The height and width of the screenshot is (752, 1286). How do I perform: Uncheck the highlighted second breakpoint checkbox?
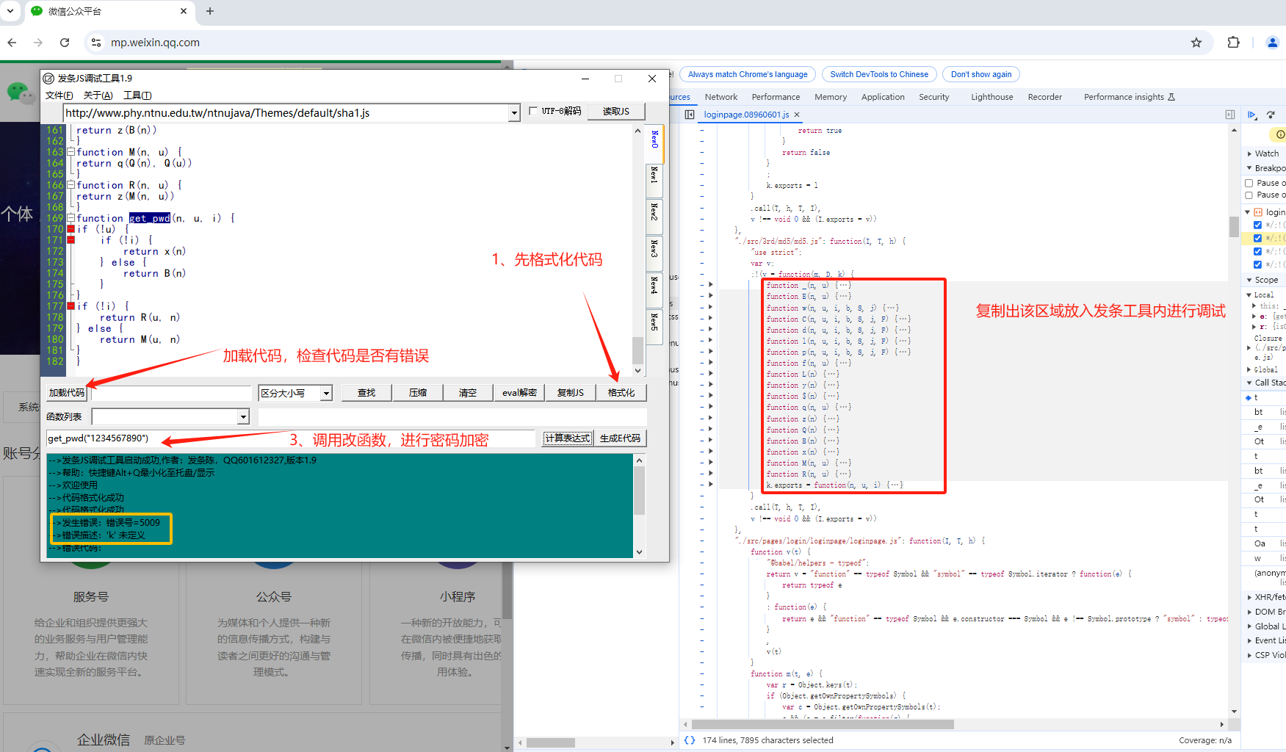[1257, 238]
